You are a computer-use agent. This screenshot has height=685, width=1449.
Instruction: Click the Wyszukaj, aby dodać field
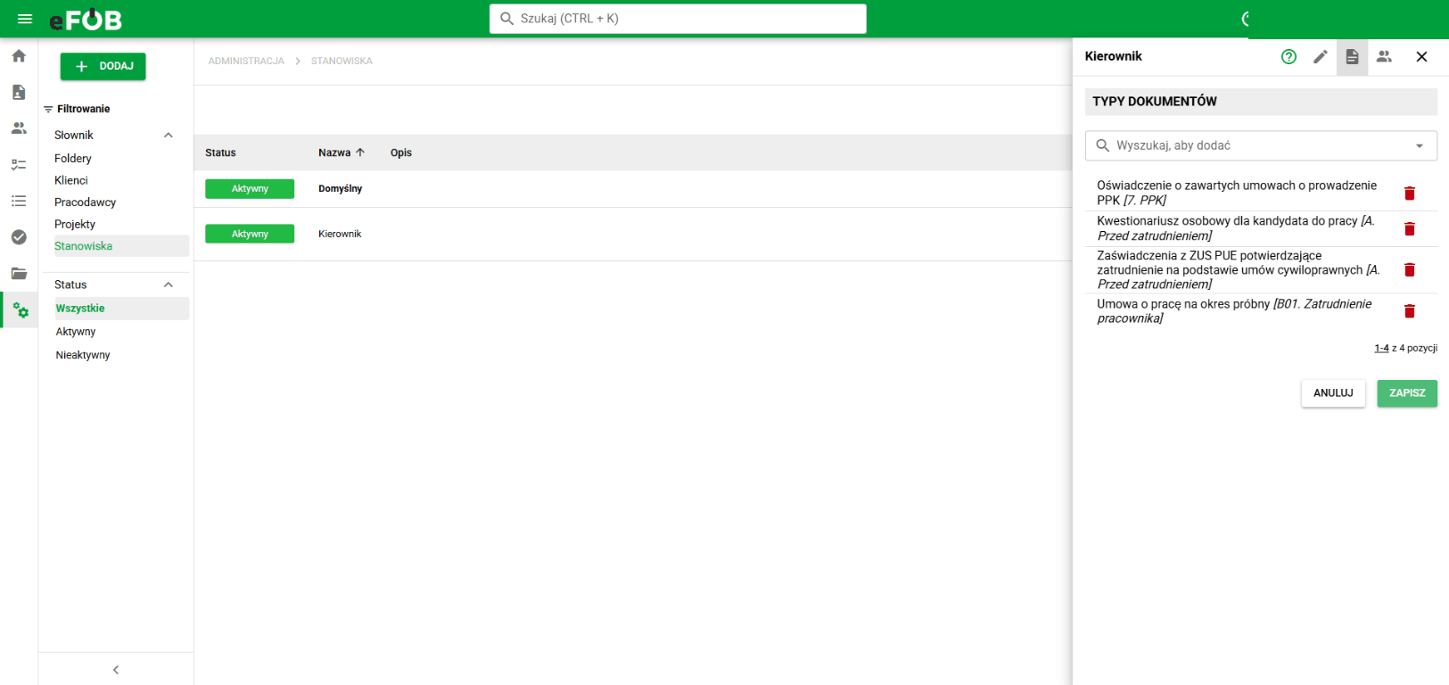pos(1261,145)
